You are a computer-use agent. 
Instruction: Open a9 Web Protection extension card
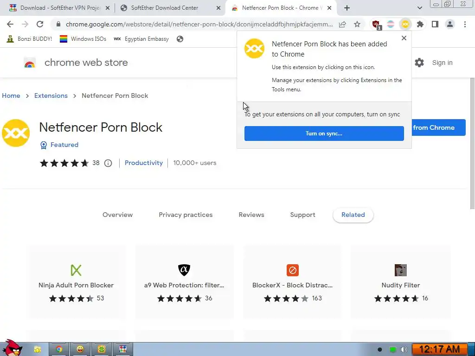point(184,282)
